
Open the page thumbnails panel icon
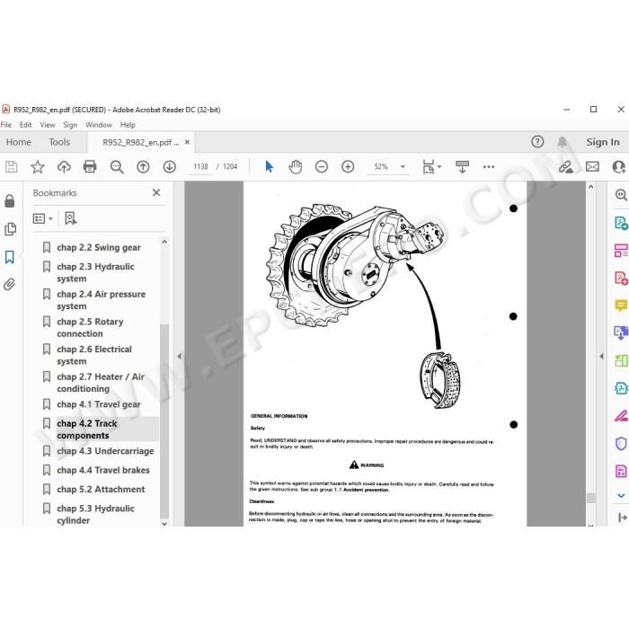[x=10, y=229]
